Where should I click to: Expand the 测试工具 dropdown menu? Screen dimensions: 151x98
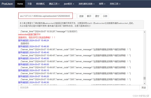point(54,4)
